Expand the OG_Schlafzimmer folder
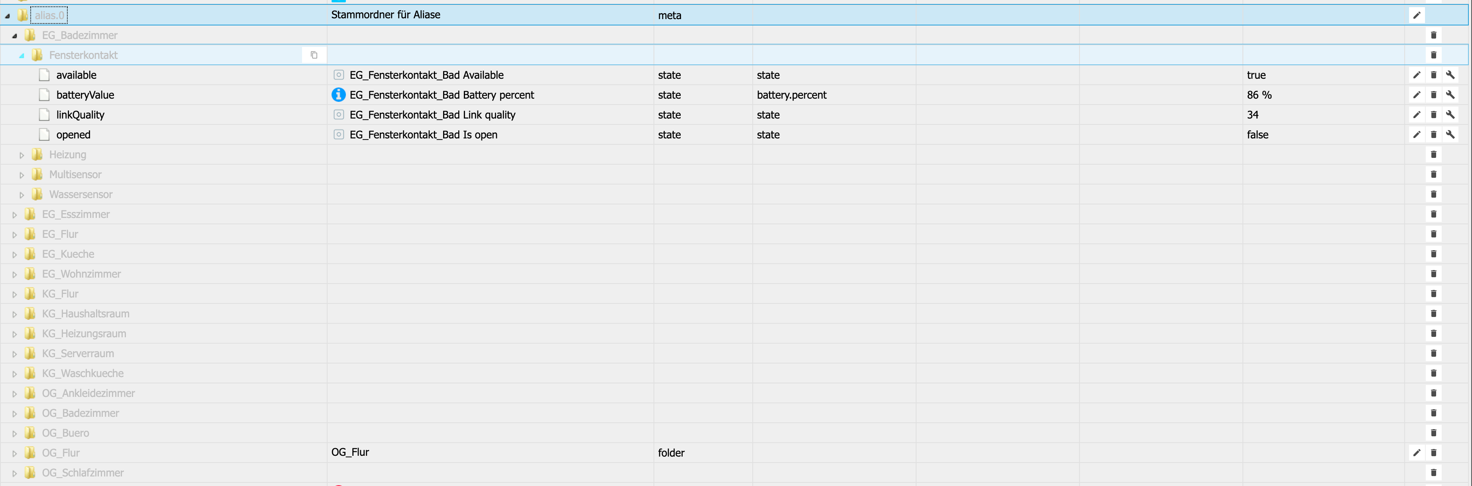 pos(15,473)
